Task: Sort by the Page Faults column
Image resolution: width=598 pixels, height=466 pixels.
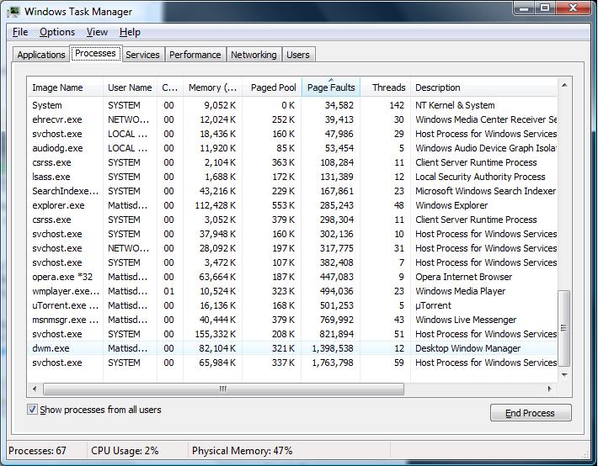Action: (330, 87)
